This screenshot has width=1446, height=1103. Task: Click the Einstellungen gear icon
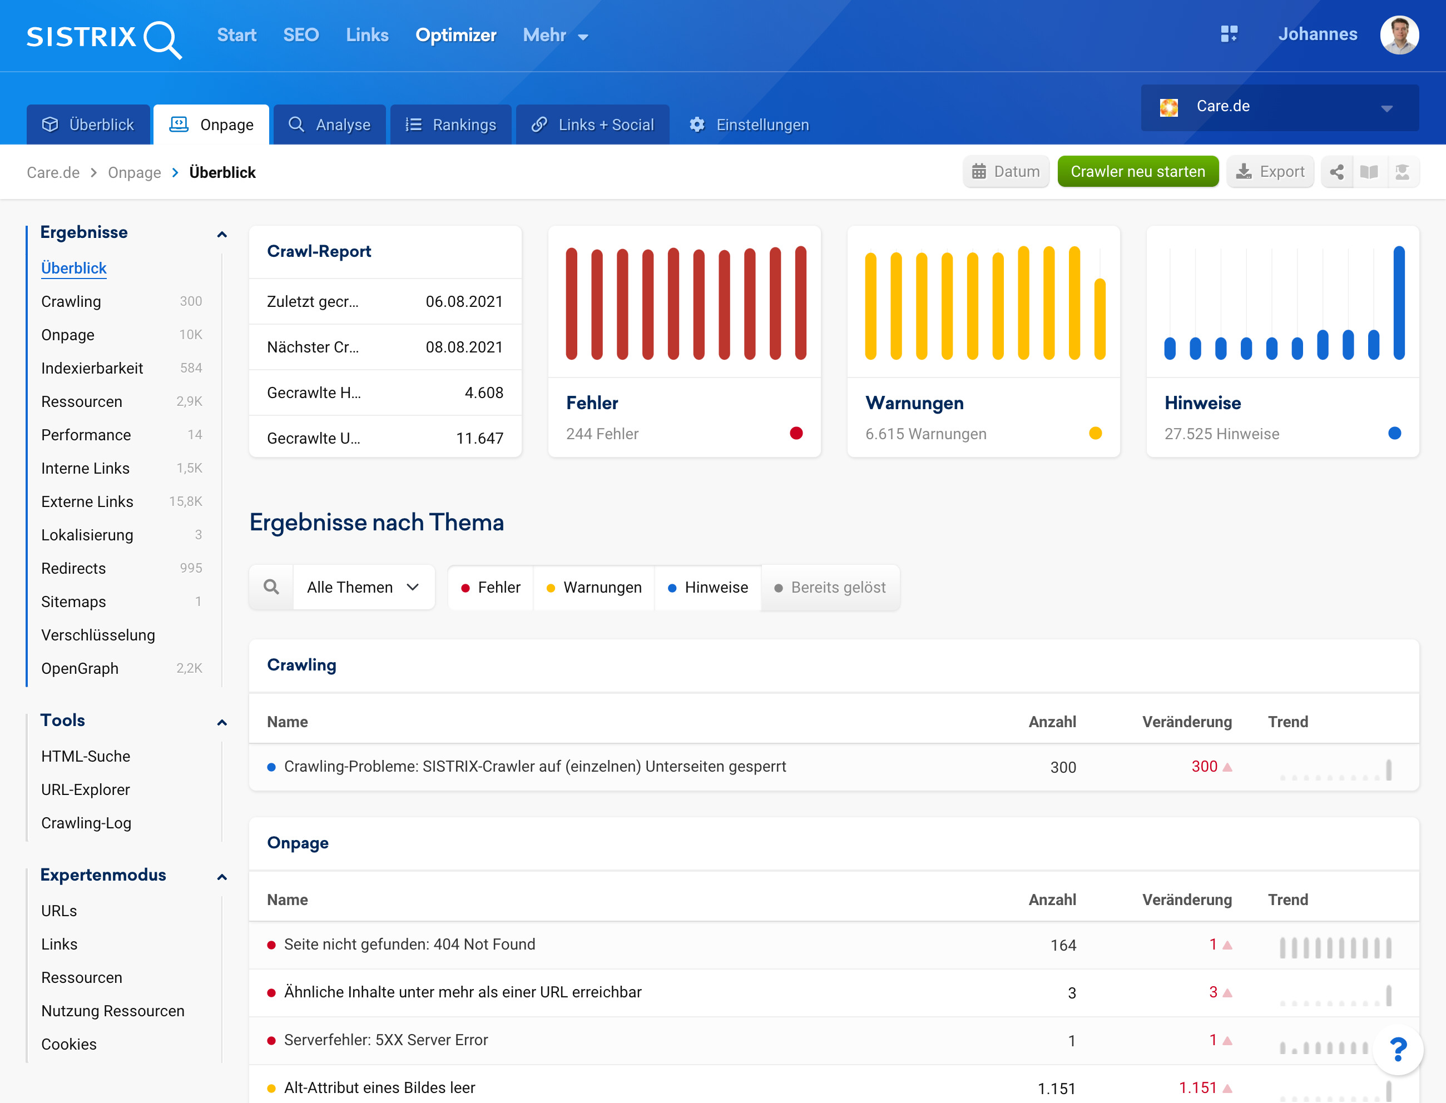tap(697, 125)
